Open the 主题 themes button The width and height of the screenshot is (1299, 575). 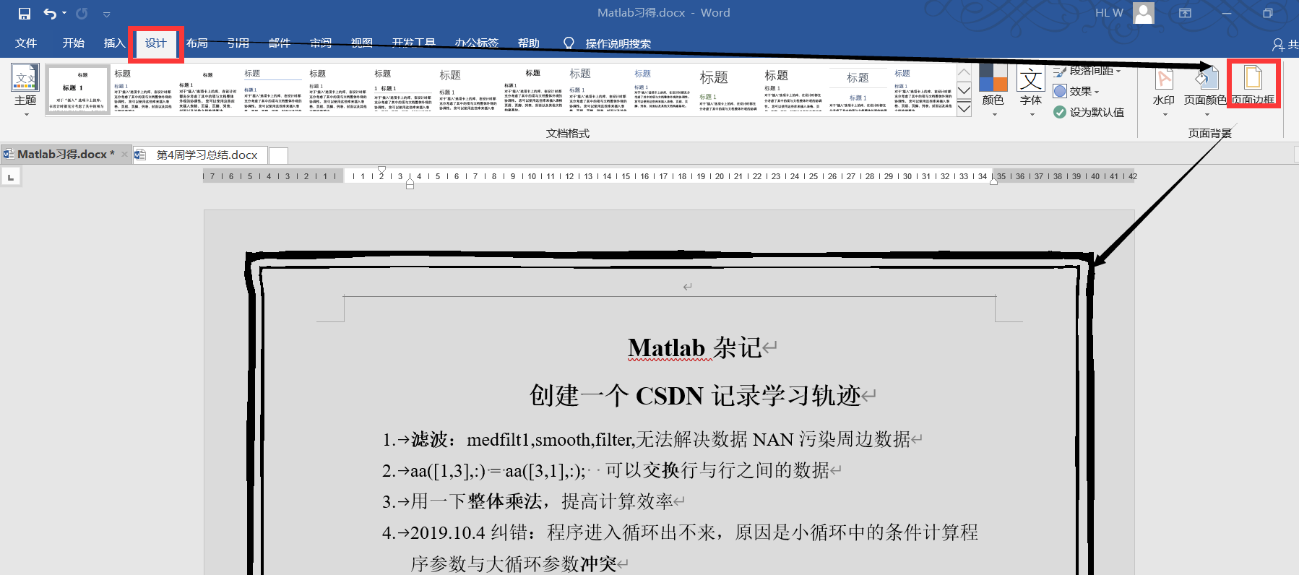point(25,90)
